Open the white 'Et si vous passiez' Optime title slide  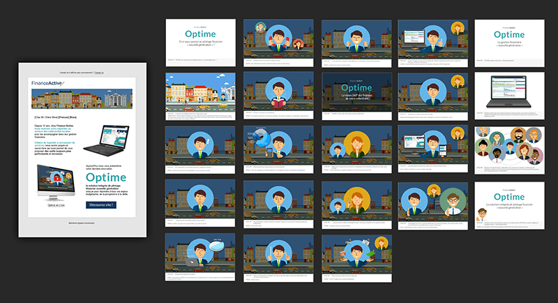click(x=201, y=43)
